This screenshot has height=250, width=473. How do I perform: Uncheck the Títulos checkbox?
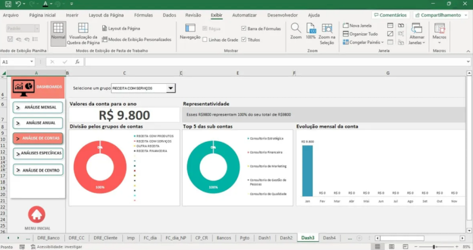point(244,40)
